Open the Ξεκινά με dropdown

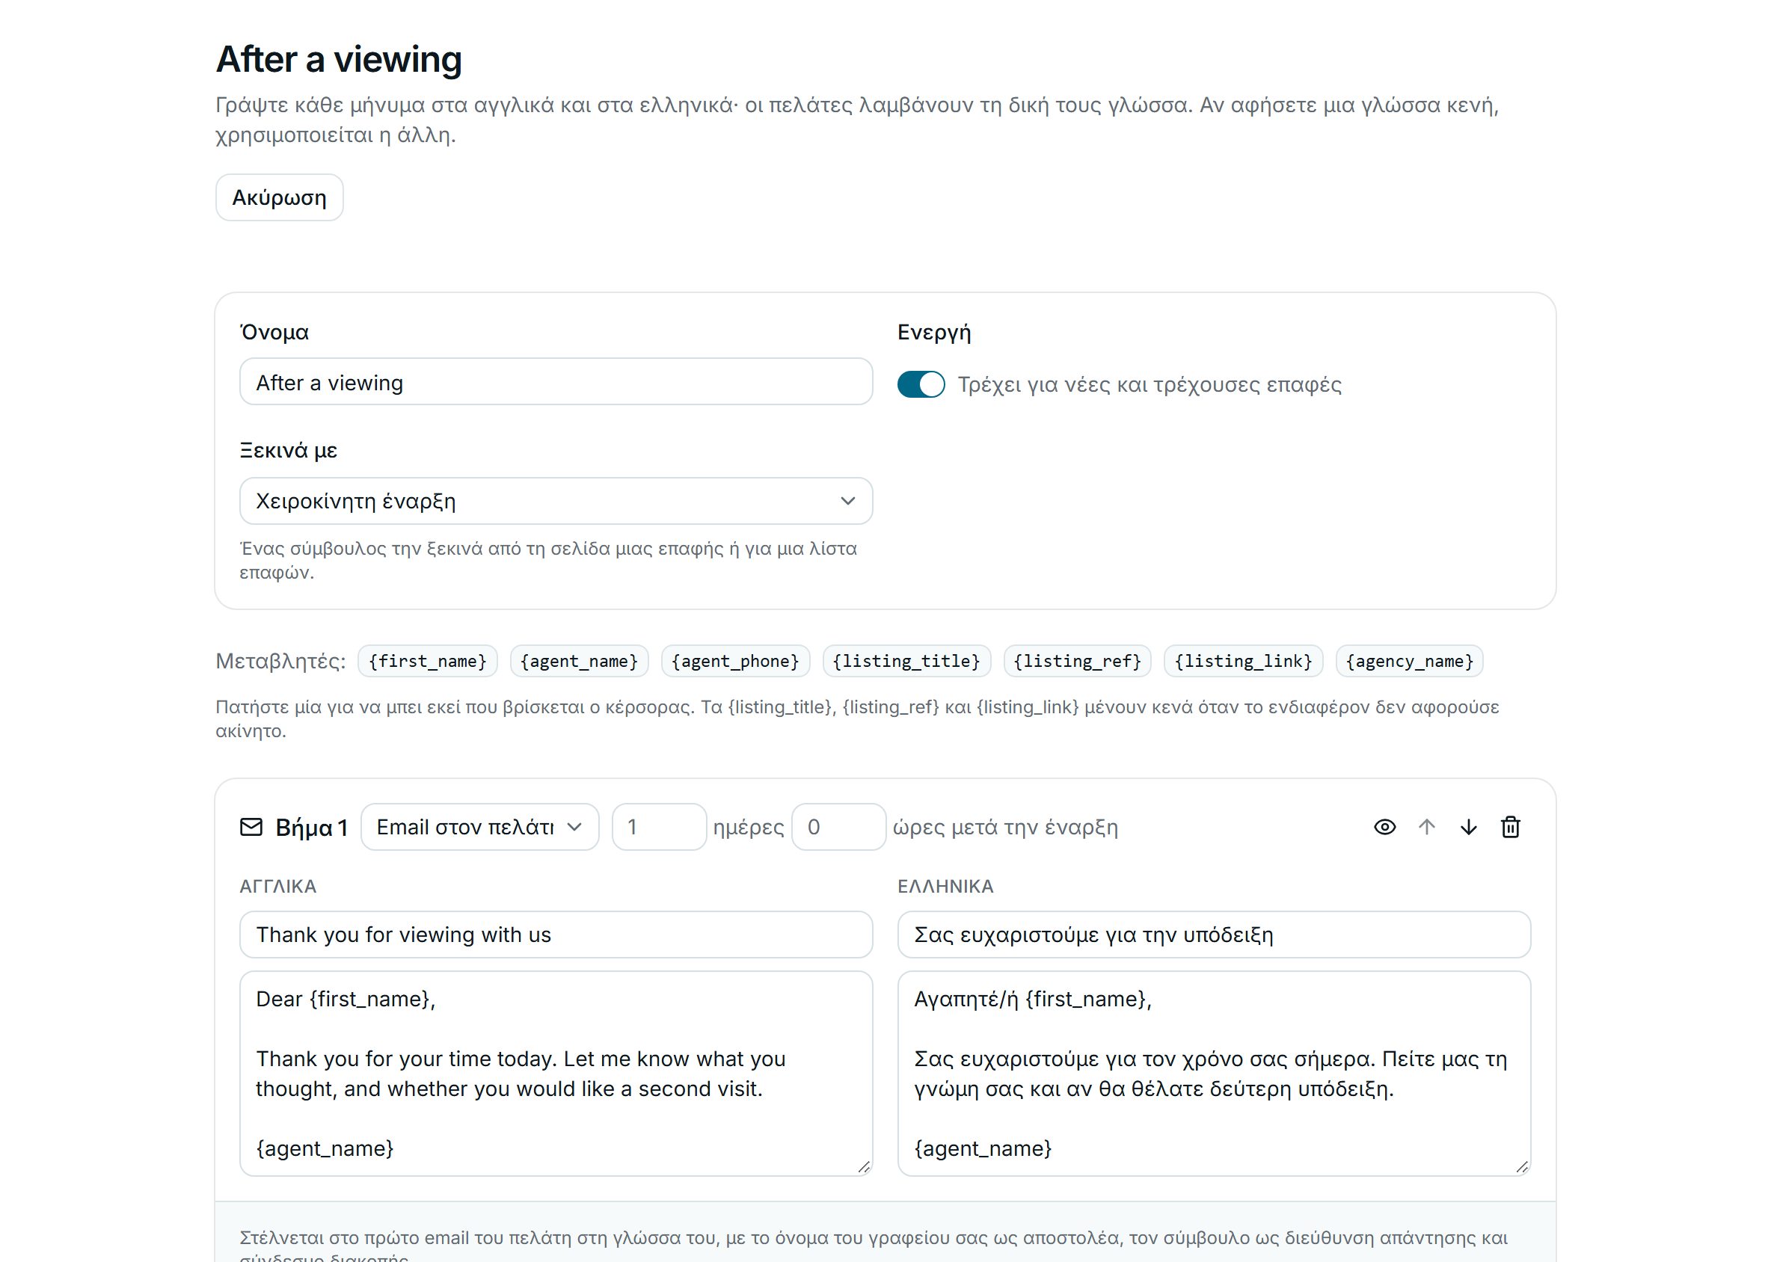556,501
